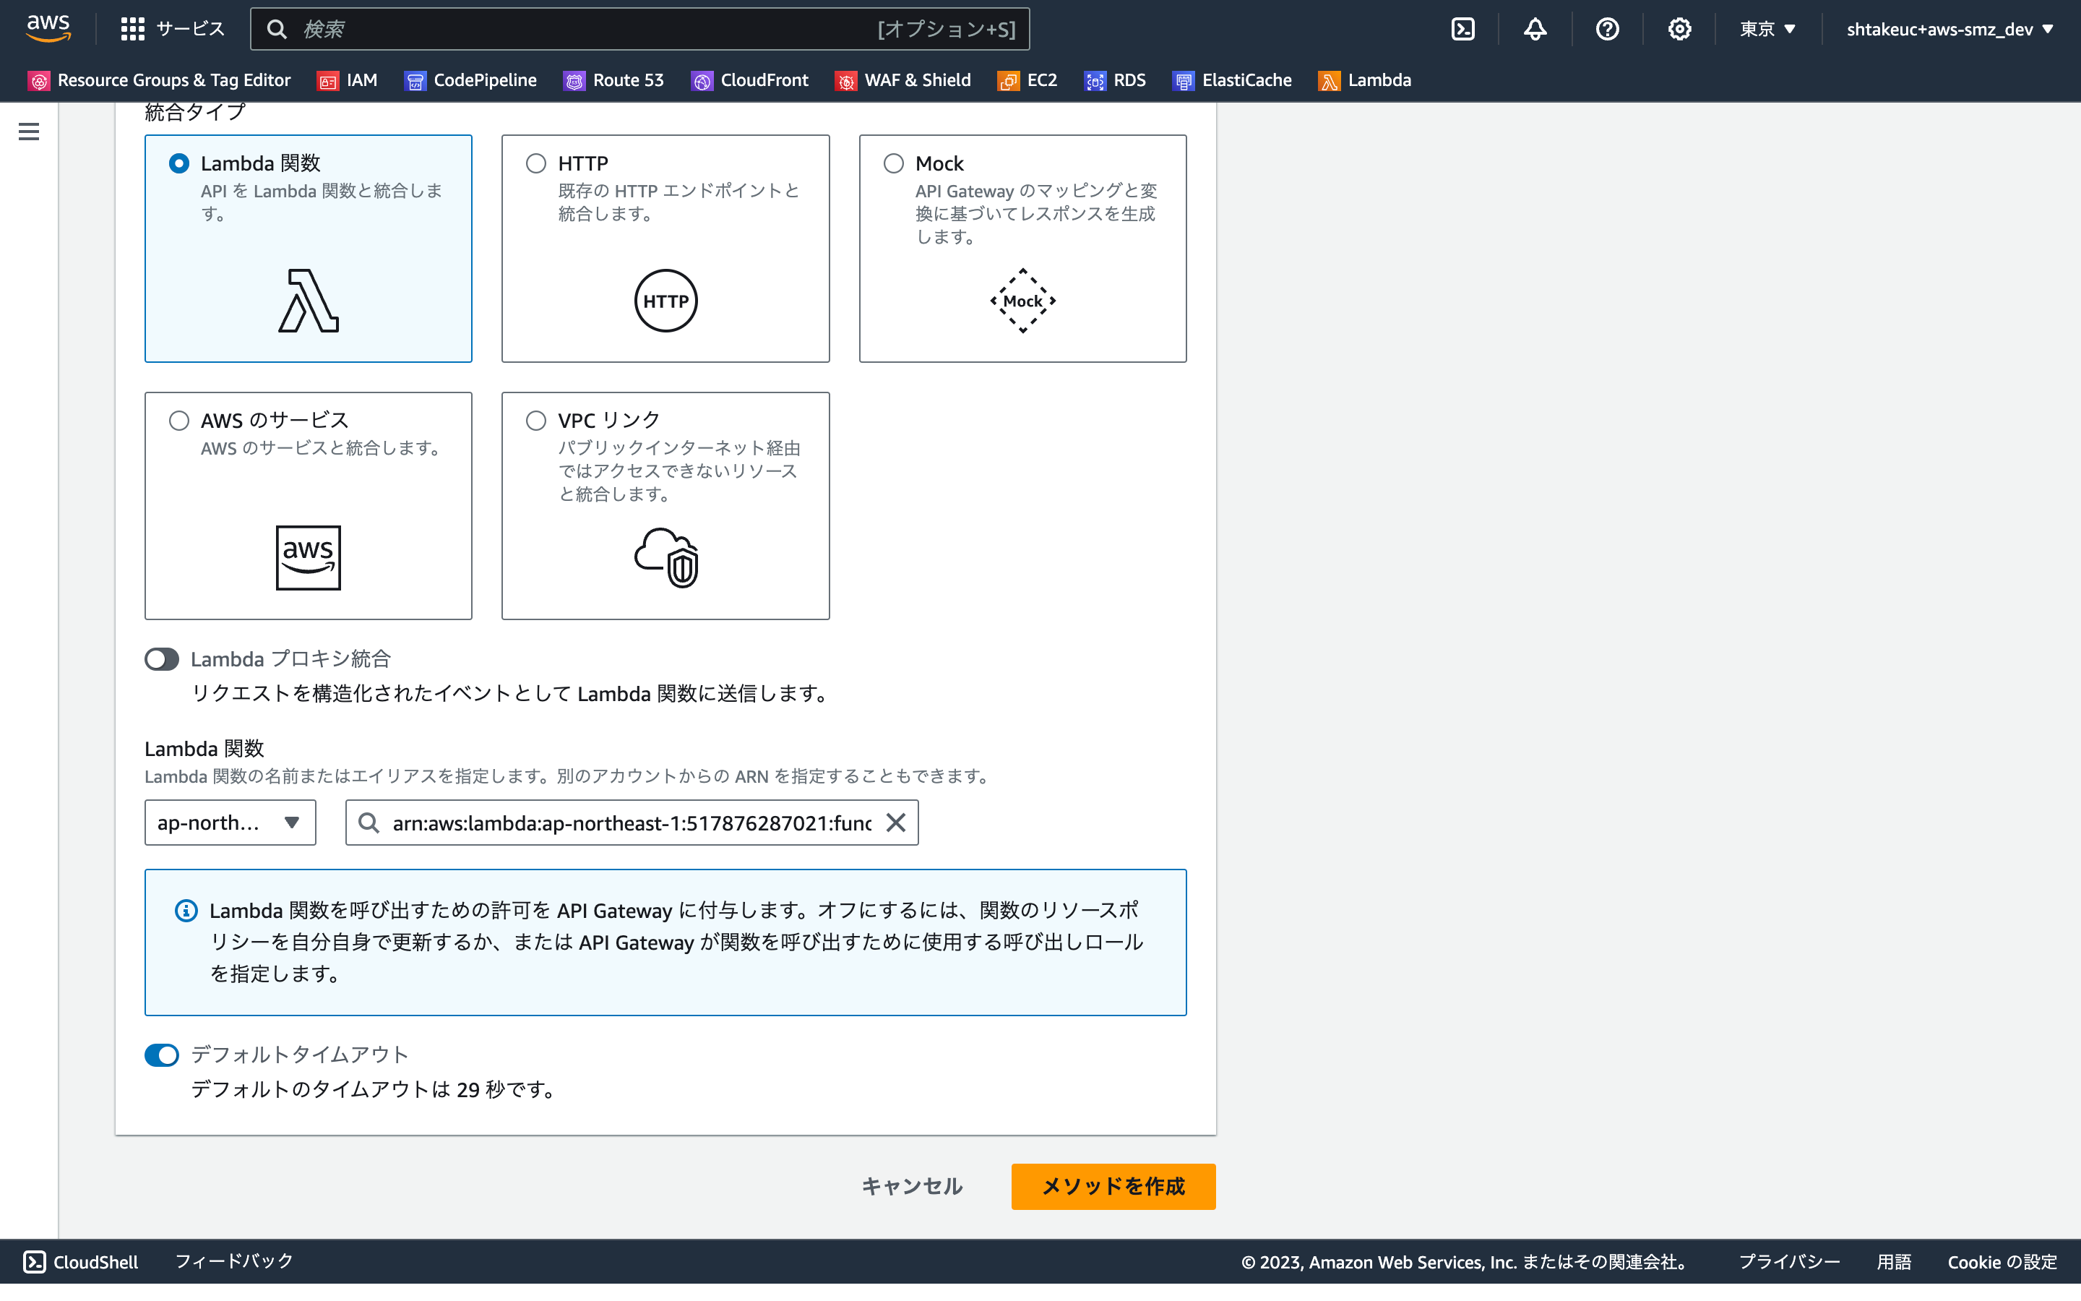The image size is (2081, 1301).
Task: Open the Lambda shortcut in favorites bar
Action: (x=1365, y=80)
